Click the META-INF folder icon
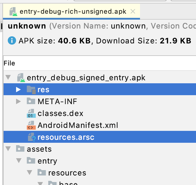Screen dimensions: 196x185 pyautogui.click(x=31, y=101)
